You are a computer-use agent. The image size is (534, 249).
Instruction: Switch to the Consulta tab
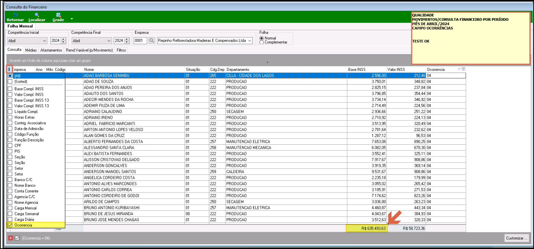14,50
